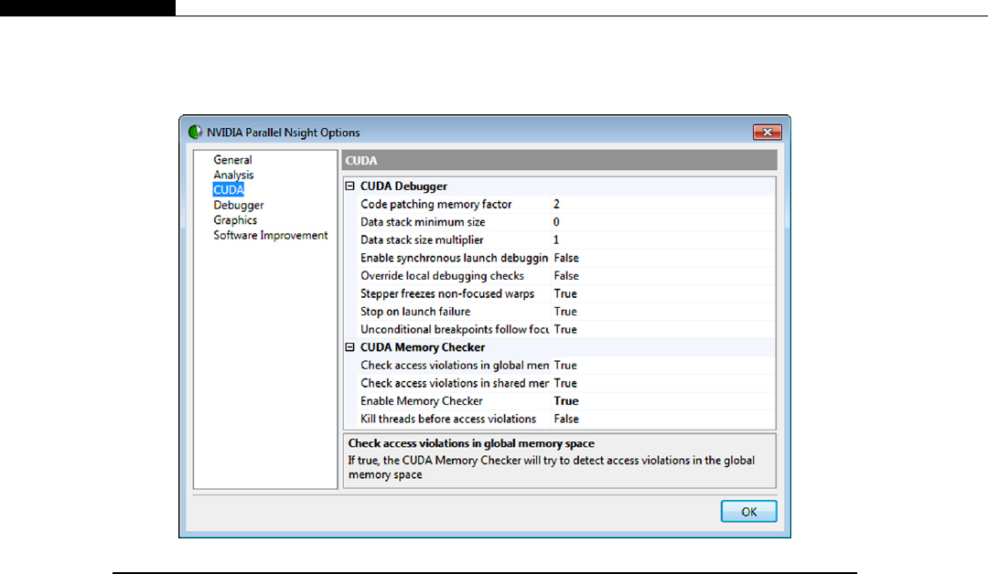Select Check access violations in shared memory label

coord(454,383)
